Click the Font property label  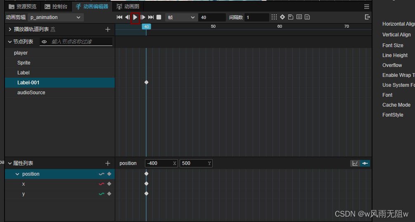pyautogui.click(x=387, y=95)
